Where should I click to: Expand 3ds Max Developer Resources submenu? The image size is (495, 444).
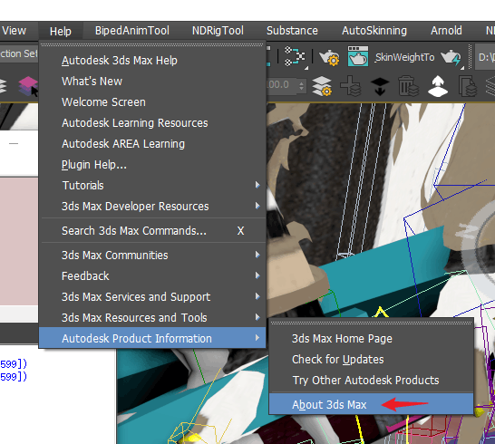click(152, 206)
